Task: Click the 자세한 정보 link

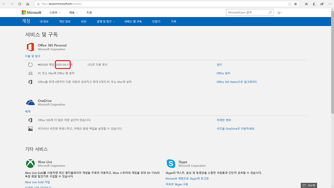Action: (x=224, y=120)
